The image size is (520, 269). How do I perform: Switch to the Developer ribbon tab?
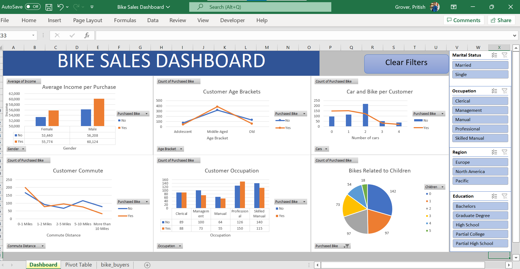pyautogui.click(x=232, y=20)
